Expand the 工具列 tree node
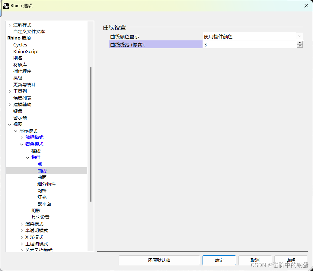Screen dimensions: 313x271 tap(10, 91)
